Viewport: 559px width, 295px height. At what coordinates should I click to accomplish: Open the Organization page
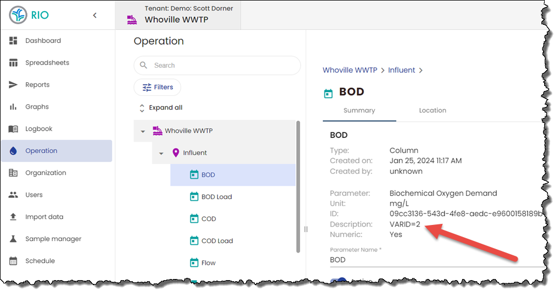pos(45,173)
